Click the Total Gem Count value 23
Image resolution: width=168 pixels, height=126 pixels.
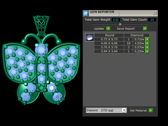coord(152,20)
